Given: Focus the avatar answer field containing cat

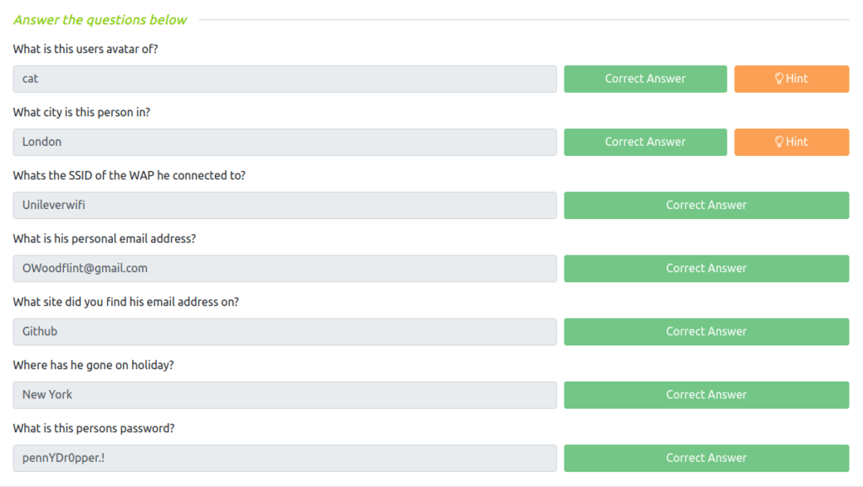Looking at the screenshot, I should pos(285,78).
